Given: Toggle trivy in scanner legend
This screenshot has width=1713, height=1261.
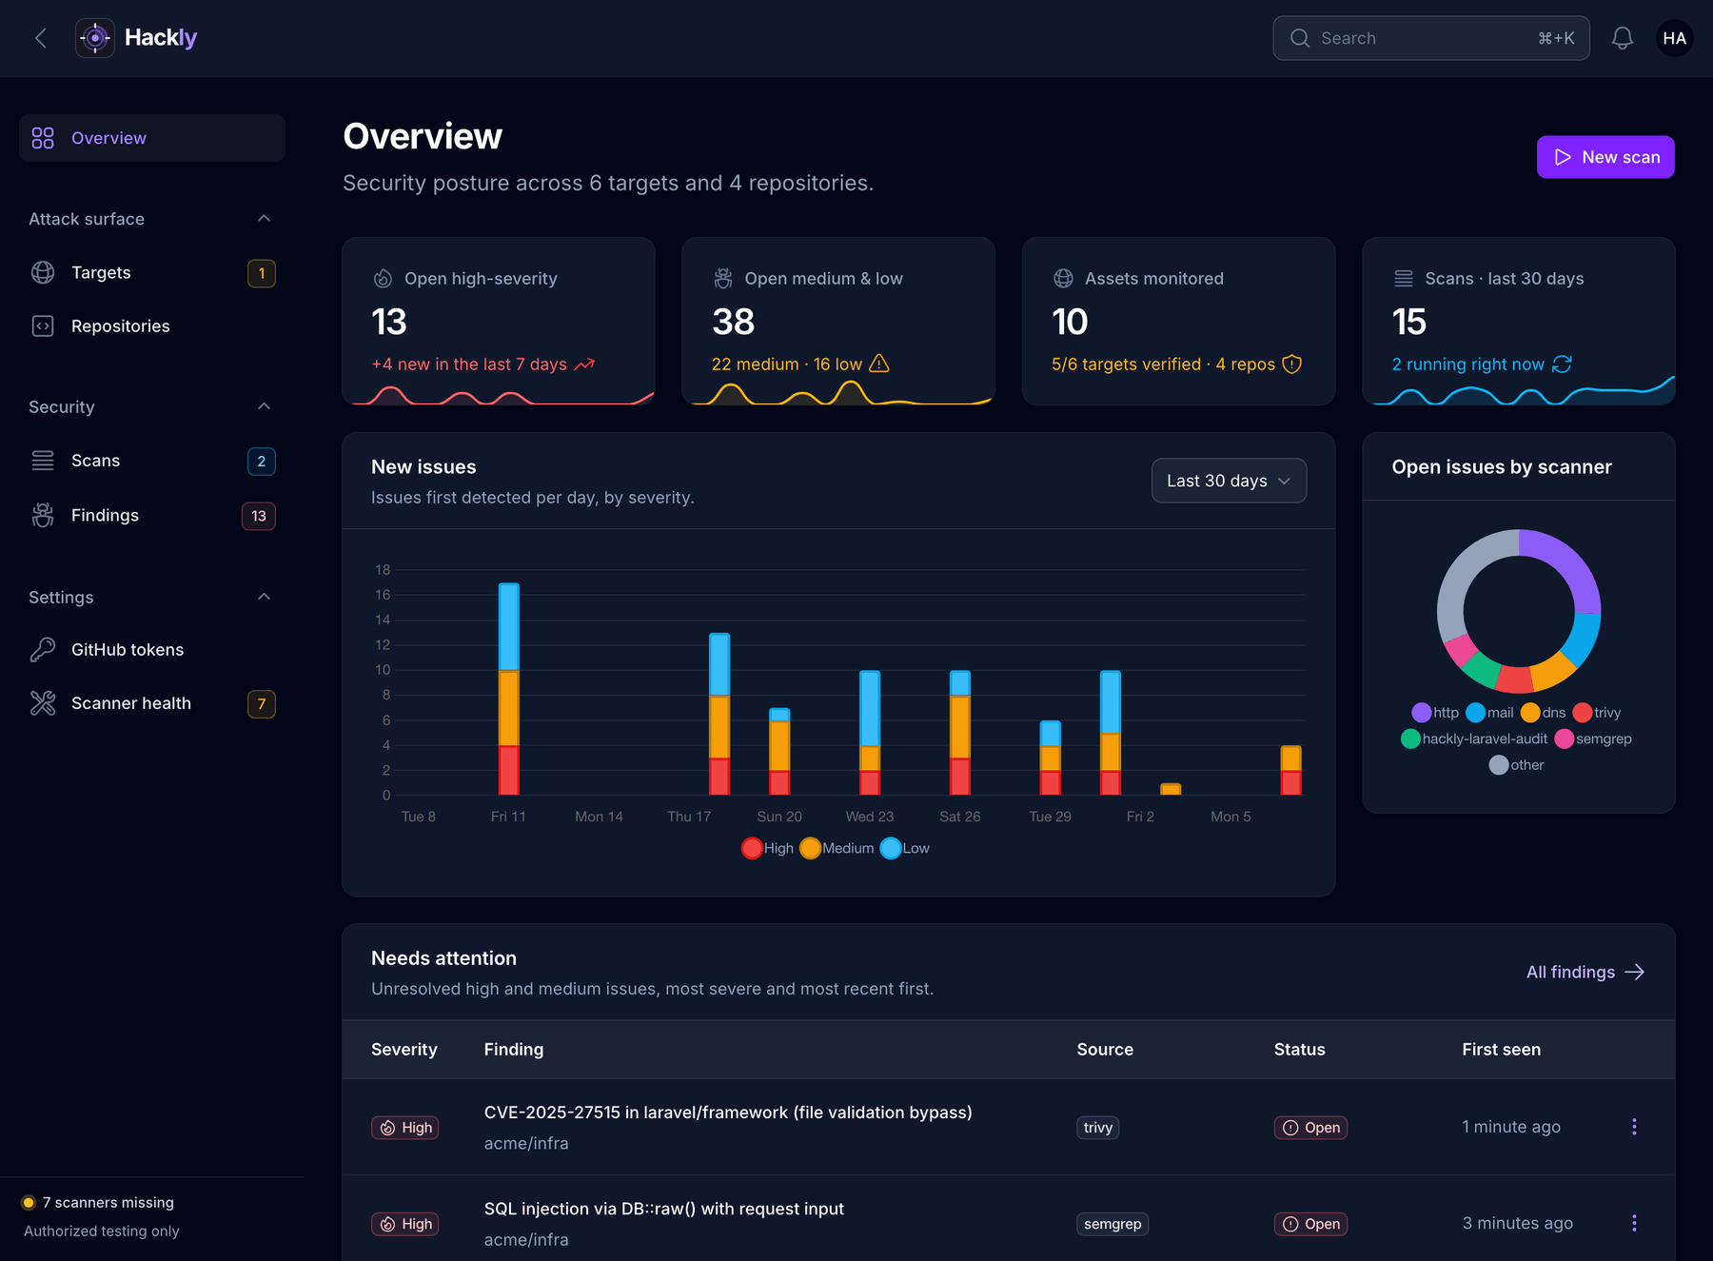Looking at the screenshot, I should pyautogui.click(x=1597, y=713).
